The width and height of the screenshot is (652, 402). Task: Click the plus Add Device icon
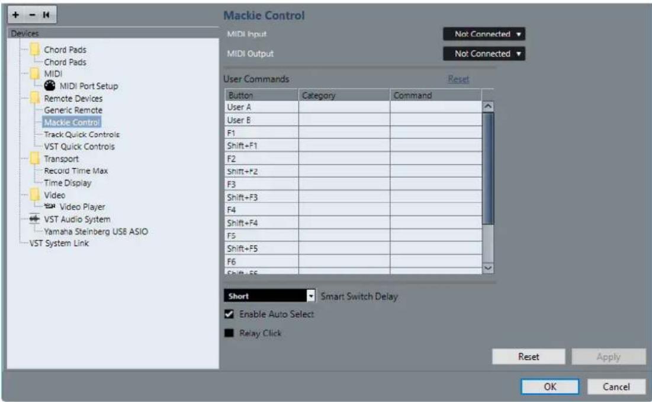(x=16, y=15)
